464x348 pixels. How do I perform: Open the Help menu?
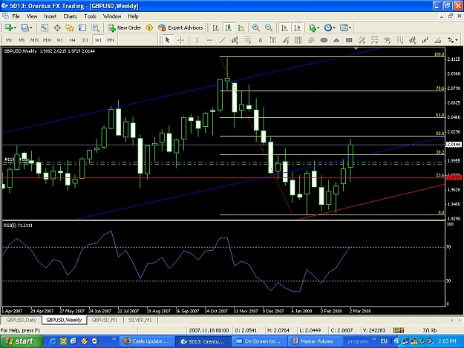133,16
